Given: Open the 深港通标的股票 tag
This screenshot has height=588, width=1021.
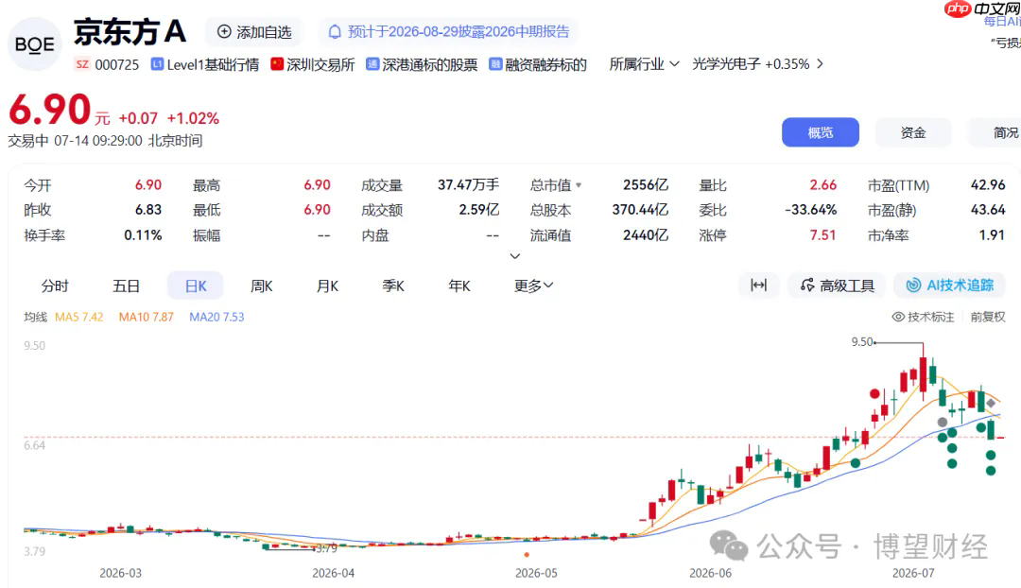Looking at the screenshot, I should pos(430,64).
